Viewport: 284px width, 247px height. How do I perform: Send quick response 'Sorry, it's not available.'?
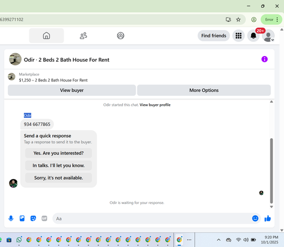(59, 178)
